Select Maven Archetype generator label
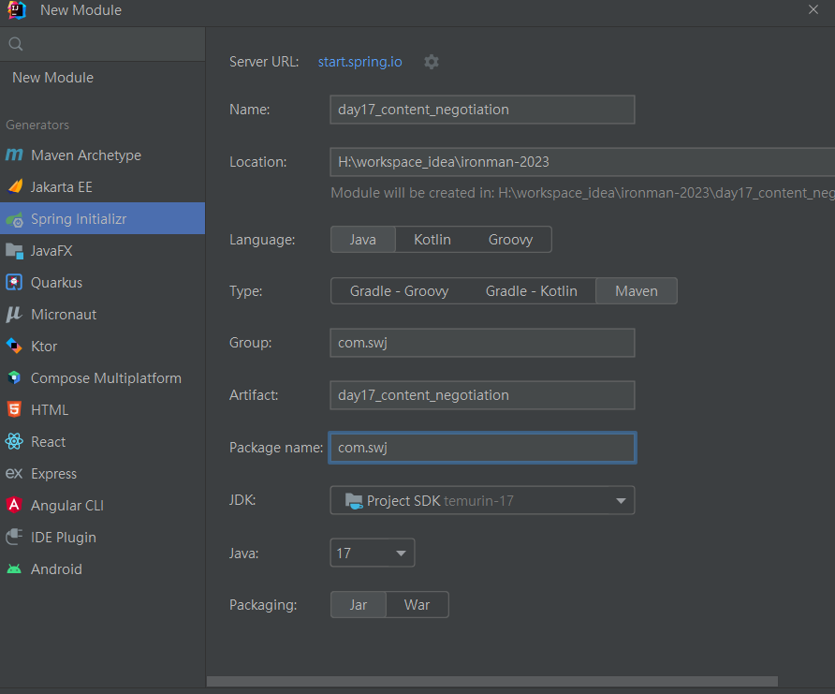The height and width of the screenshot is (694, 835). [86, 155]
